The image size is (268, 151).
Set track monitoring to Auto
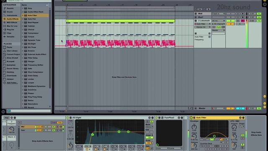click(219, 27)
